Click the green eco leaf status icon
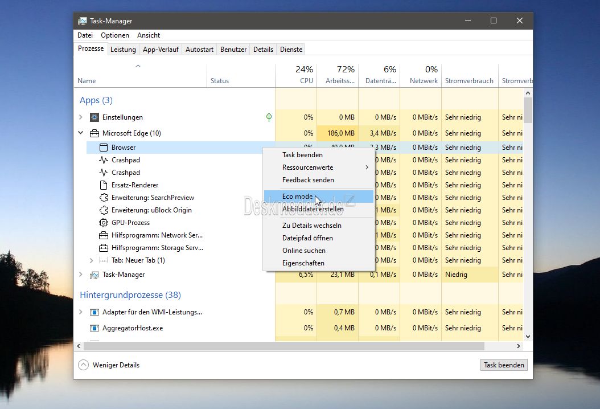 click(269, 117)
